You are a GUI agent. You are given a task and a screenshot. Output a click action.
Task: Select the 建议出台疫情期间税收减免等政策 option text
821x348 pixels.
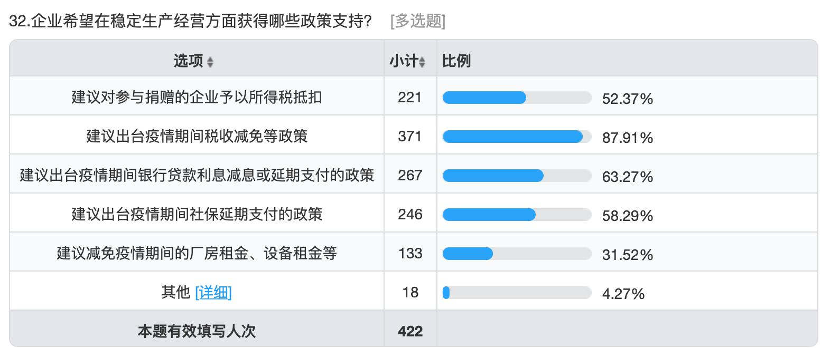197,137
